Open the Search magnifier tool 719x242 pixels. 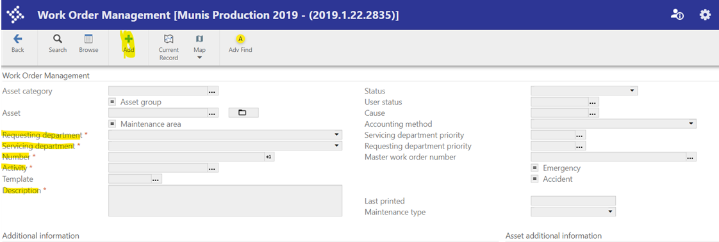(58, 39)
